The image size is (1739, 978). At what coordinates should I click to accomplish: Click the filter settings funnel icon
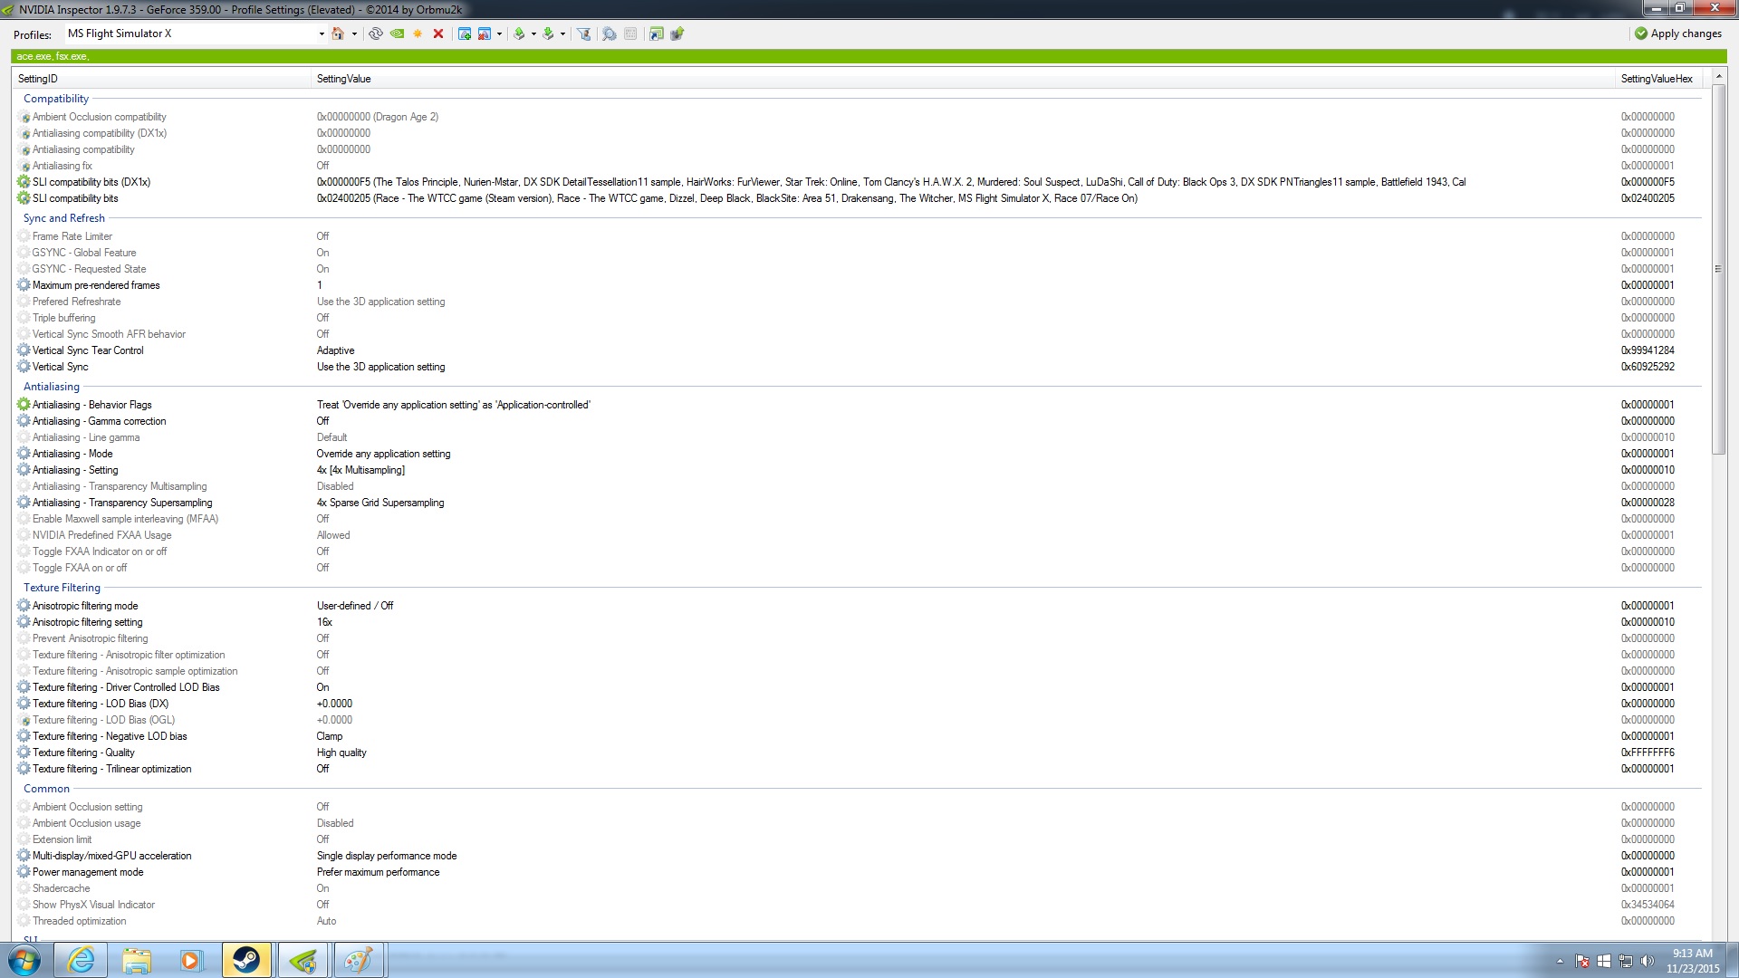[584, 34]
